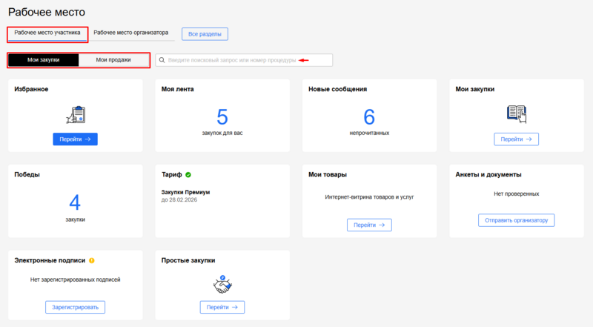
Task: Click Зарегистрировать button for electronic signatures
Action: [76, 307]
